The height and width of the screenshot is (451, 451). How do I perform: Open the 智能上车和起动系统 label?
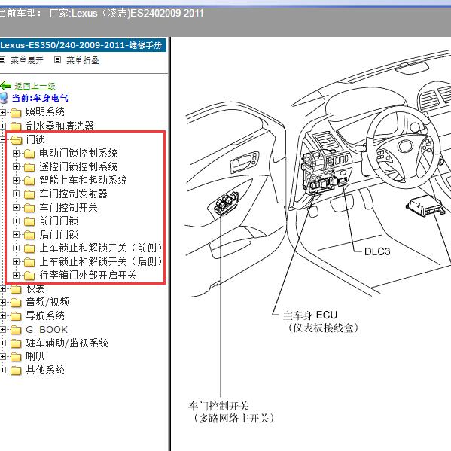(83, 180)
